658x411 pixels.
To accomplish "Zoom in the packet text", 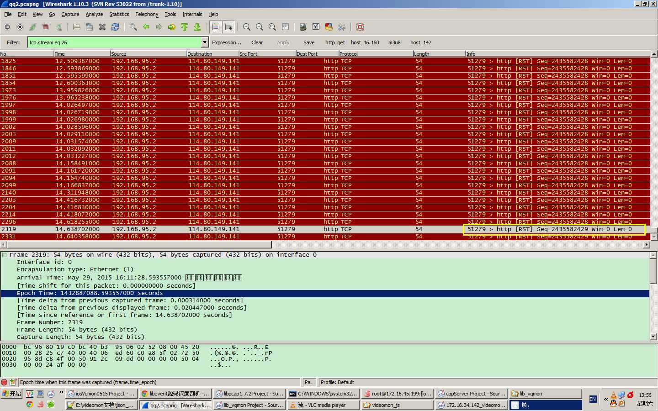I will point(247,27).
